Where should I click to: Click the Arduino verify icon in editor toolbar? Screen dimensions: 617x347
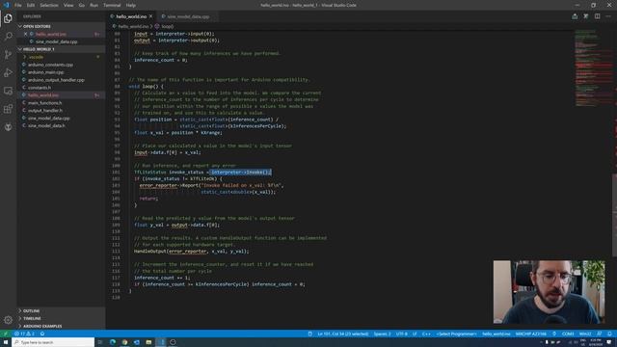(x=586, y=16)
